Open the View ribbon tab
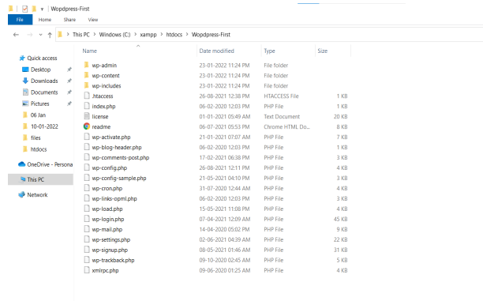Image resolution: width=483 pixels, height=301 pixels. [93, 20]
